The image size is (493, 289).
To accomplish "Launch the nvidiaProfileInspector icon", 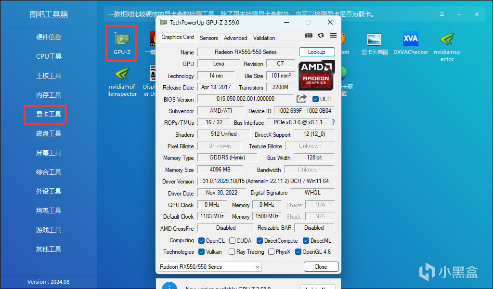I will [122, 82].
